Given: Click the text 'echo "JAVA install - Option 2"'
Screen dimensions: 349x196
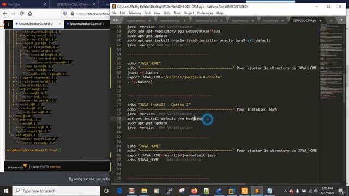Looking at the screenshot, I should coord(159,105).
